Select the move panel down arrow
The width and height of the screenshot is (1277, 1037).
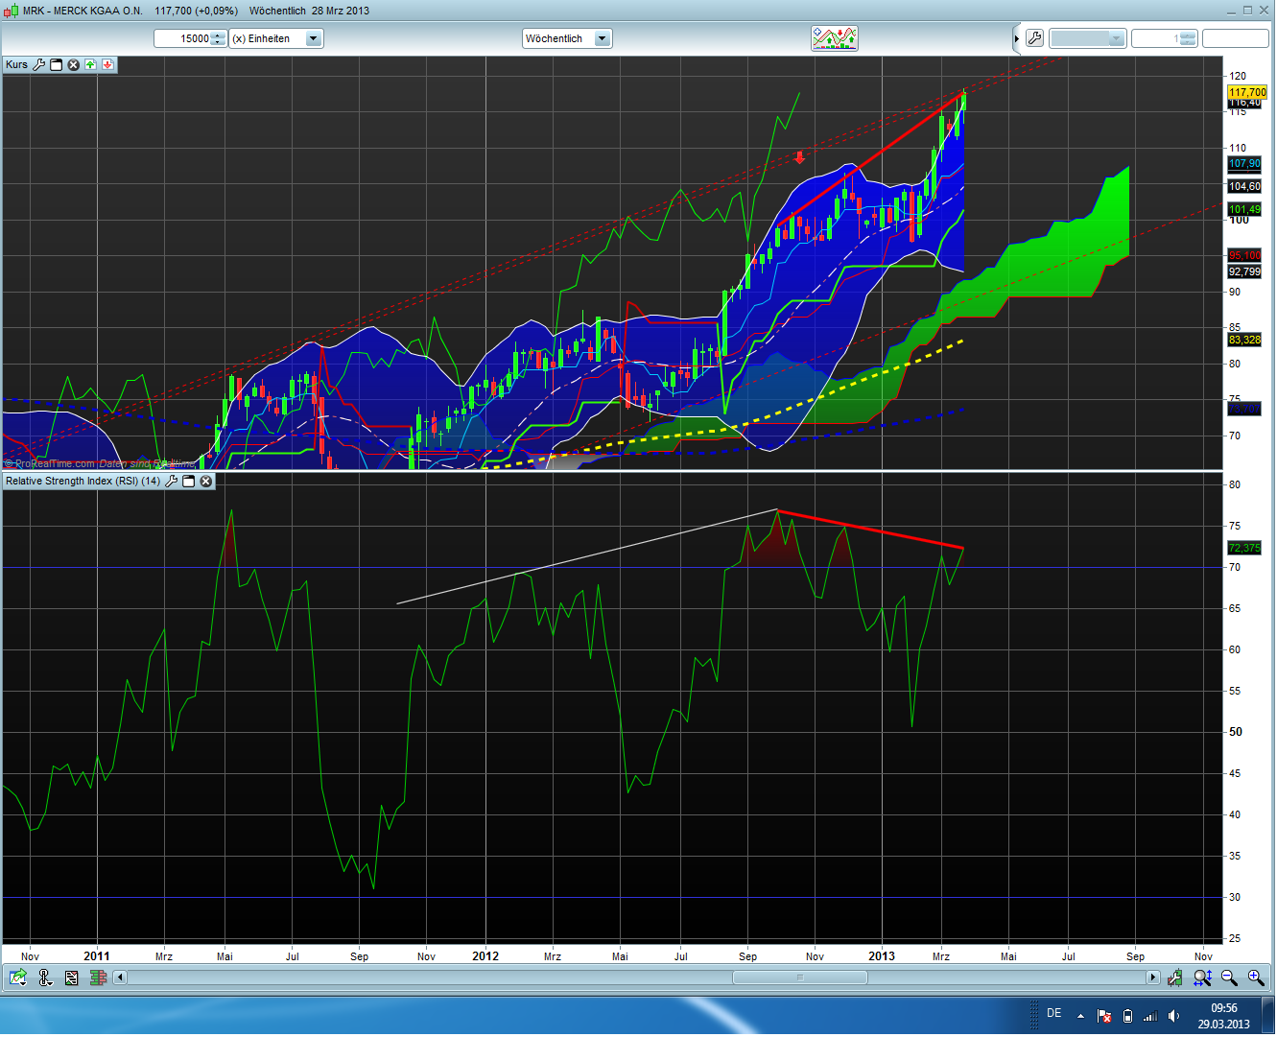[x=107, y=64]
